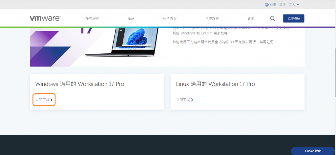The height and width of the screenshot is (155, 336).
Task: Open the 多雲服務 menu
Action: click(x=92, y=19)
